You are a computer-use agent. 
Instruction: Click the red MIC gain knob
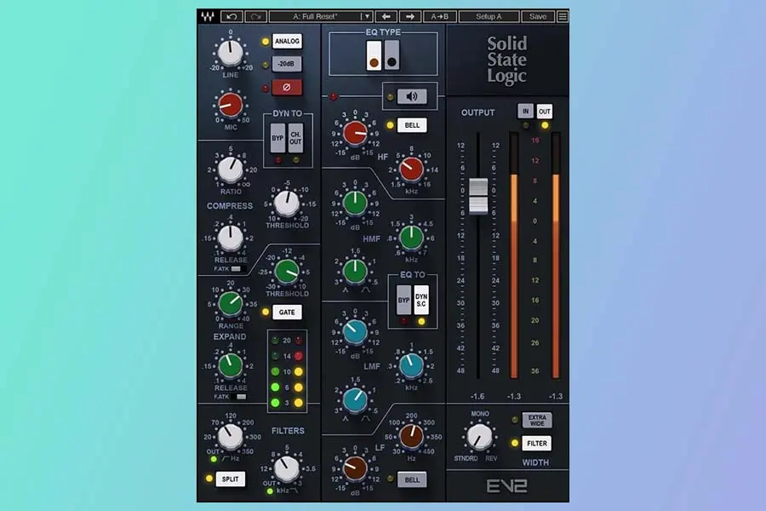pyautogui.click(x=230, y=105)
